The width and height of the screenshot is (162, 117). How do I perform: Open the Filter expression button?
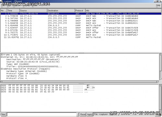click(x=3, y=114)
